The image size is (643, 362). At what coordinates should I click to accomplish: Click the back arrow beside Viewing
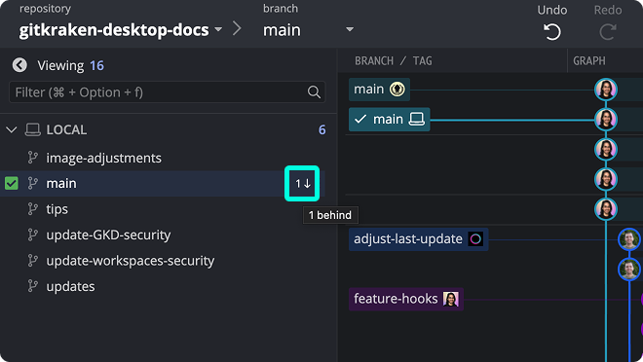tap(19, 65)
